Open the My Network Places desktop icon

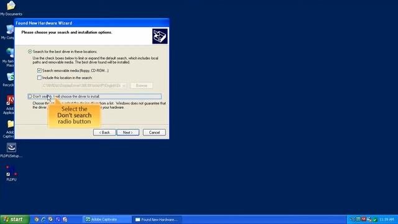tap(10, 53)
